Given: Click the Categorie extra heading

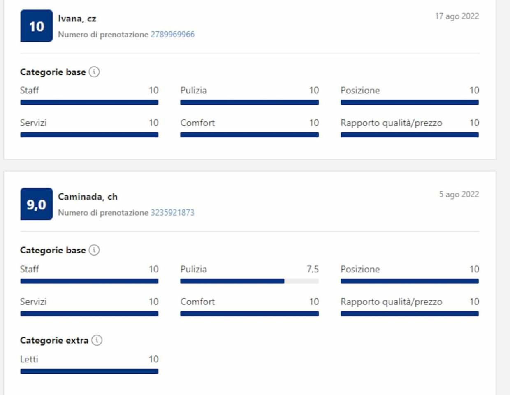Looking at the screenshot, I should coord(54,340).
